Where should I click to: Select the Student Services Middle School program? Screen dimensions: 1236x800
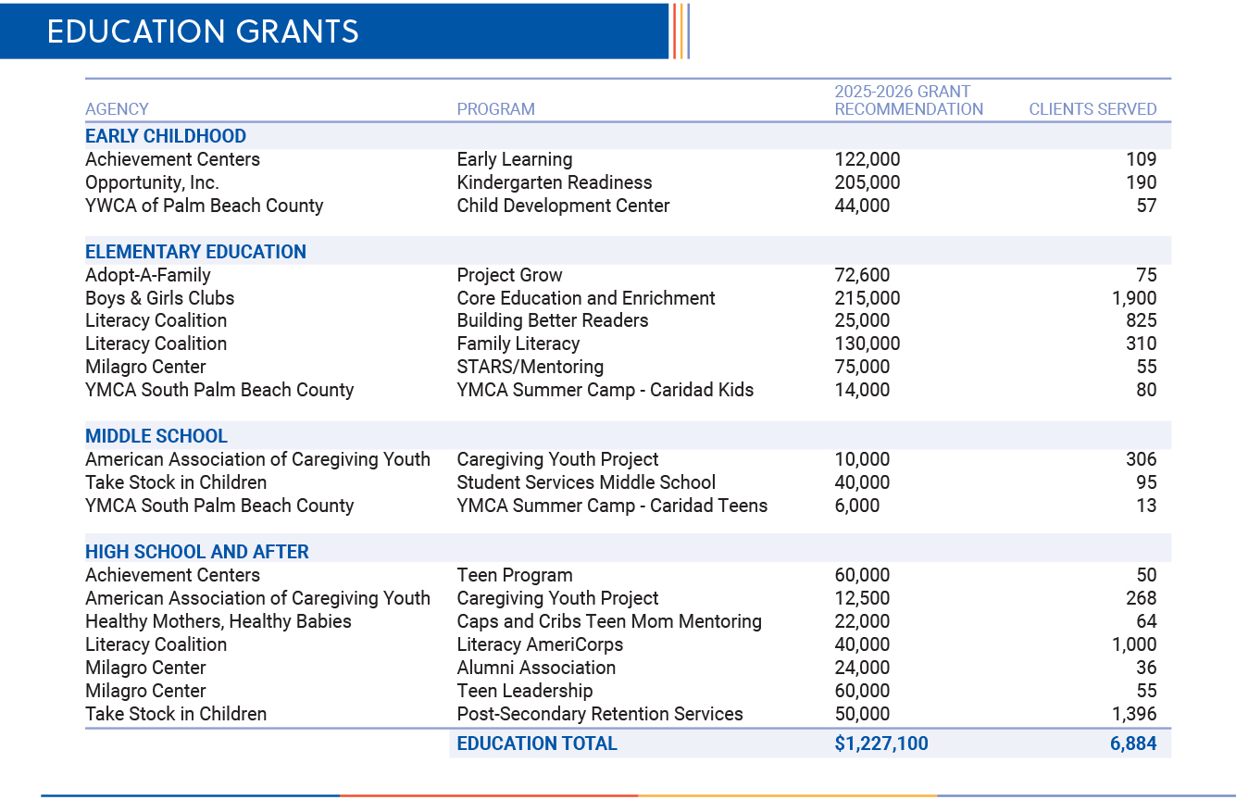[x=586, y=482]
